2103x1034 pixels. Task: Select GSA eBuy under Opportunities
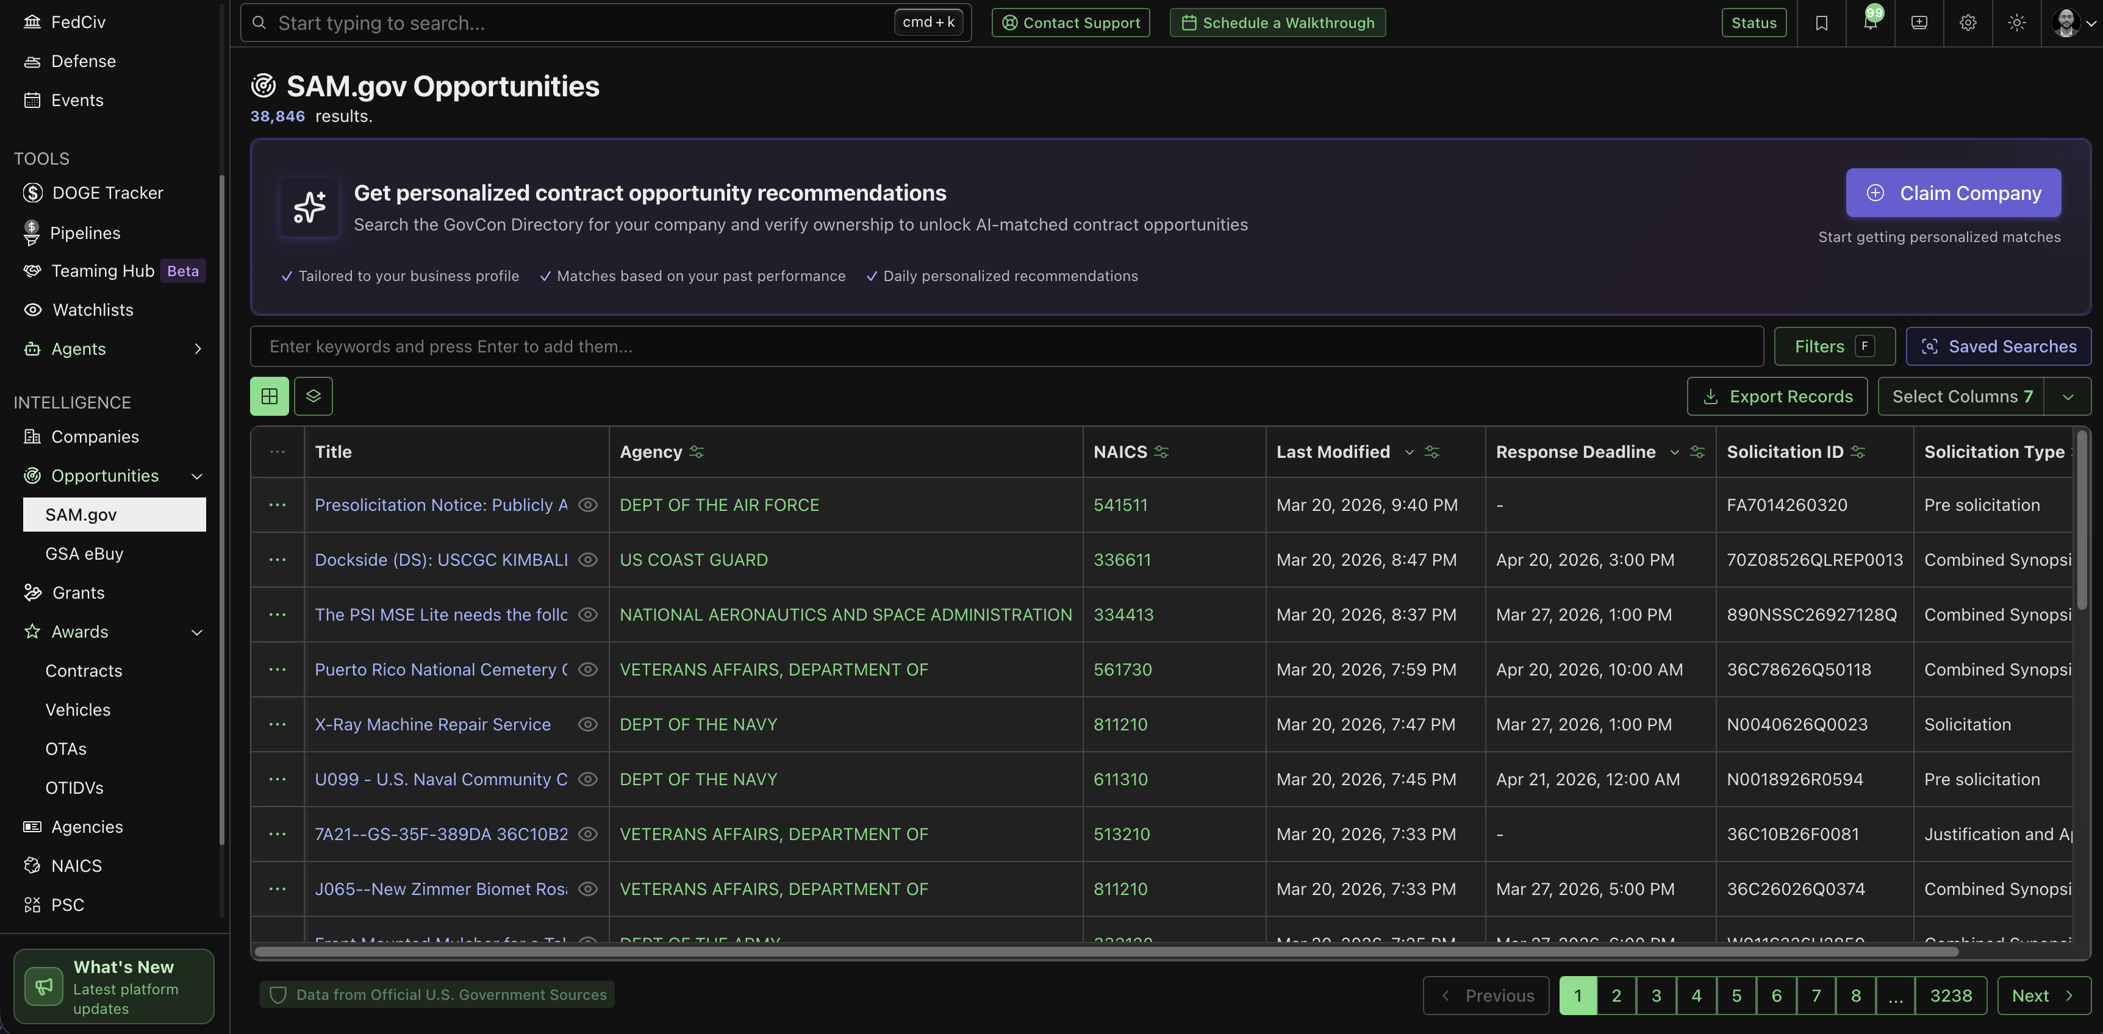coord(84,554)
